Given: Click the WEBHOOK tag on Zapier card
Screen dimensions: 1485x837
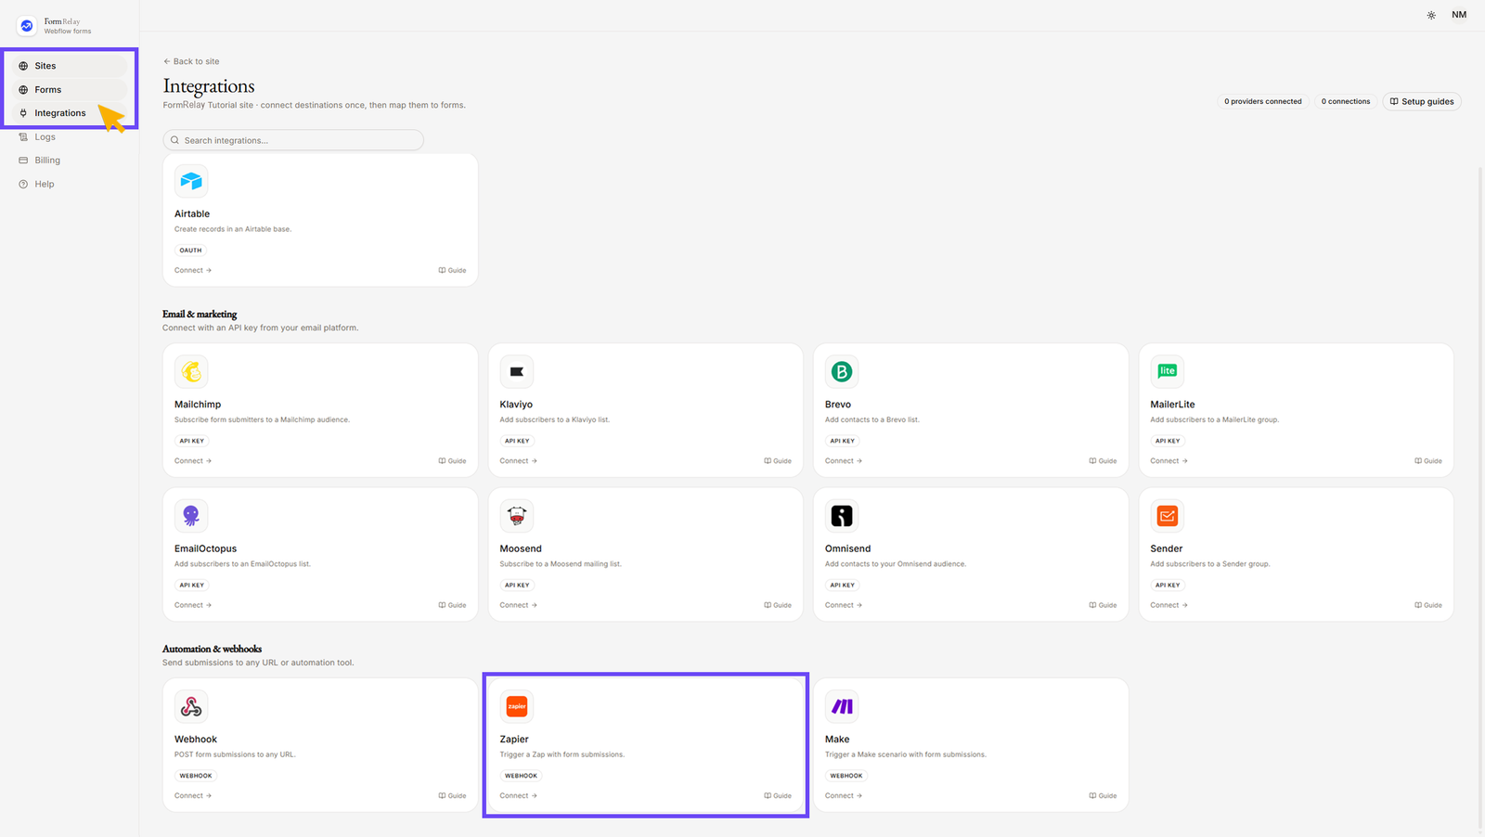Looking at the screenshot, I should pyautogui.click(x=521, y=776).
